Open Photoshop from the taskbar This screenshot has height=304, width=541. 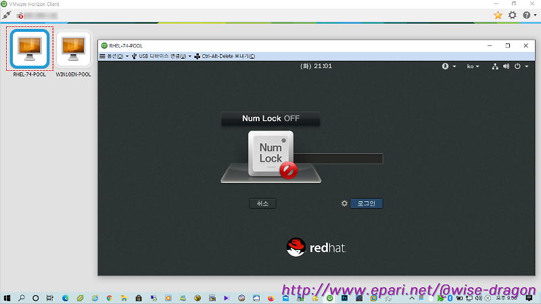(344, 298)
